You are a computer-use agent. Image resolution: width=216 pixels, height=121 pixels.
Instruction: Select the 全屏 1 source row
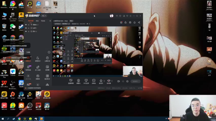38,28
